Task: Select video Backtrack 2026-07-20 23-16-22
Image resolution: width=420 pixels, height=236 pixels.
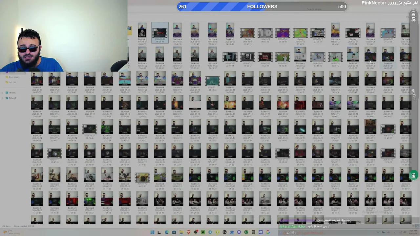Action: click(x=353, y=57)
